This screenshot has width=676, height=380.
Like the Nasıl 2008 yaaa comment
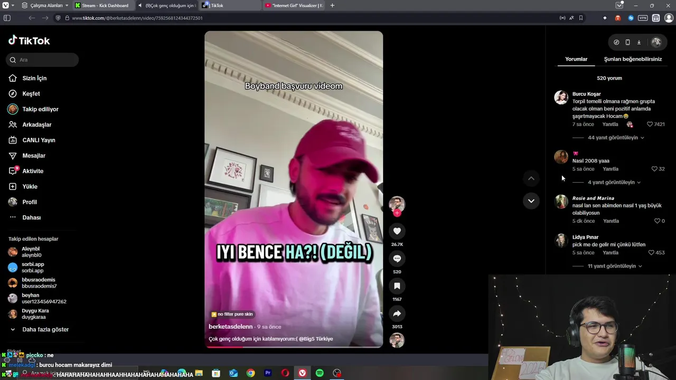[x=654, y=169]
